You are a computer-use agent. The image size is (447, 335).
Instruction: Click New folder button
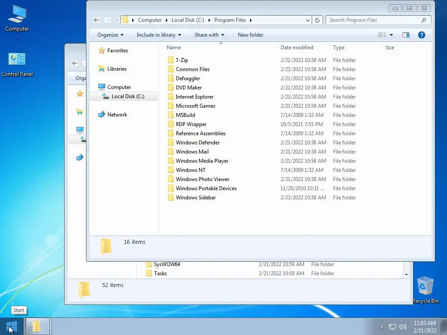point(251,35)
